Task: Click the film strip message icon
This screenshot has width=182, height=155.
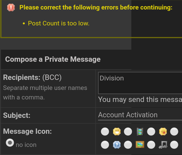Action: click(140, 132)
